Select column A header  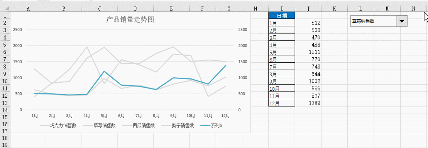(x=28, y=9)
